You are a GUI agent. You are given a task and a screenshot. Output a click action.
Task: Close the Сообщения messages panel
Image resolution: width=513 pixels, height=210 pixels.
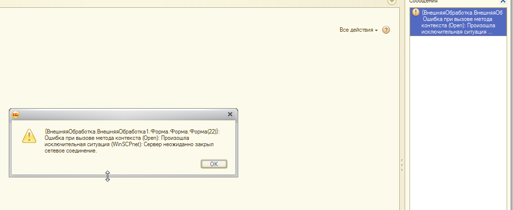503,1
